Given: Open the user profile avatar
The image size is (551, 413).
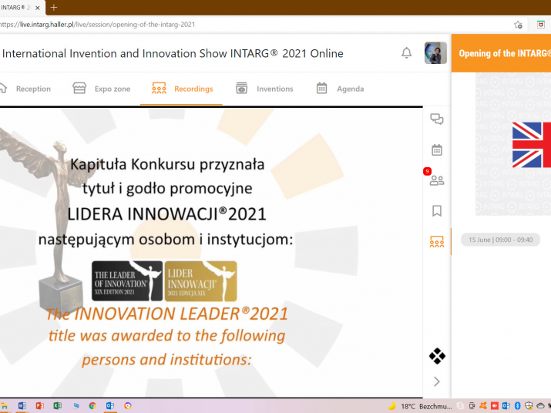Looking at the screenshot, I should [x=435, y=53].
